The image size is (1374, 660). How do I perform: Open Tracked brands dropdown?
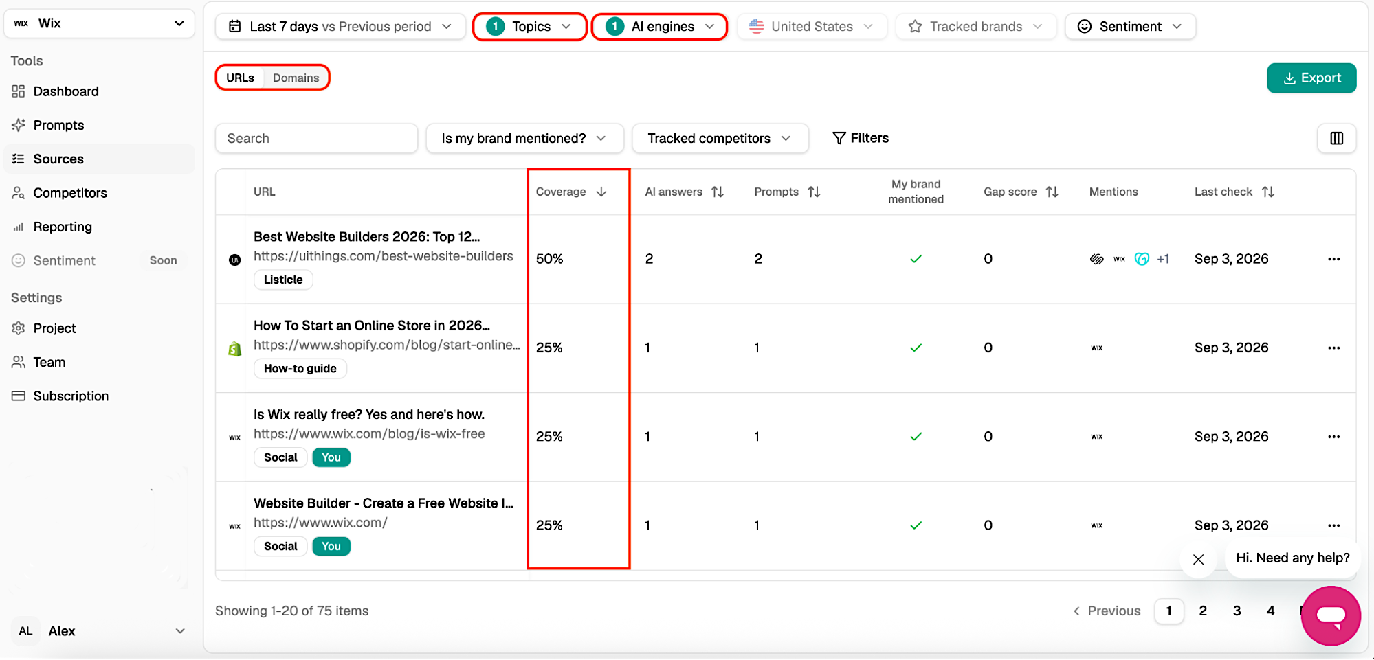pos(975,26)
